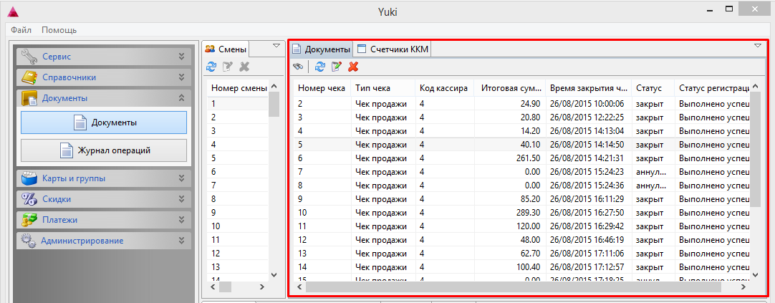
Task: Collapse the Документы section chevron
Action: click(x=181, y=98)
